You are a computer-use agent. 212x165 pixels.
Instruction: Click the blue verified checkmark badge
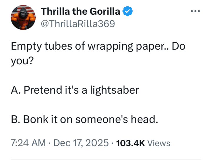tap(127, 11)
